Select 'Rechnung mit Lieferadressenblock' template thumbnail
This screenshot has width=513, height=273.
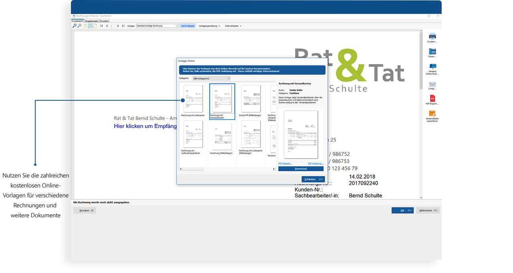click(193, 134)
